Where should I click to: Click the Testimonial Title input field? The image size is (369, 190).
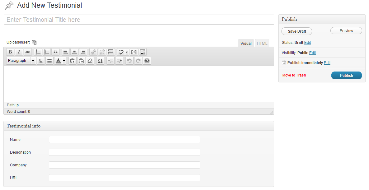coord(139,20)
